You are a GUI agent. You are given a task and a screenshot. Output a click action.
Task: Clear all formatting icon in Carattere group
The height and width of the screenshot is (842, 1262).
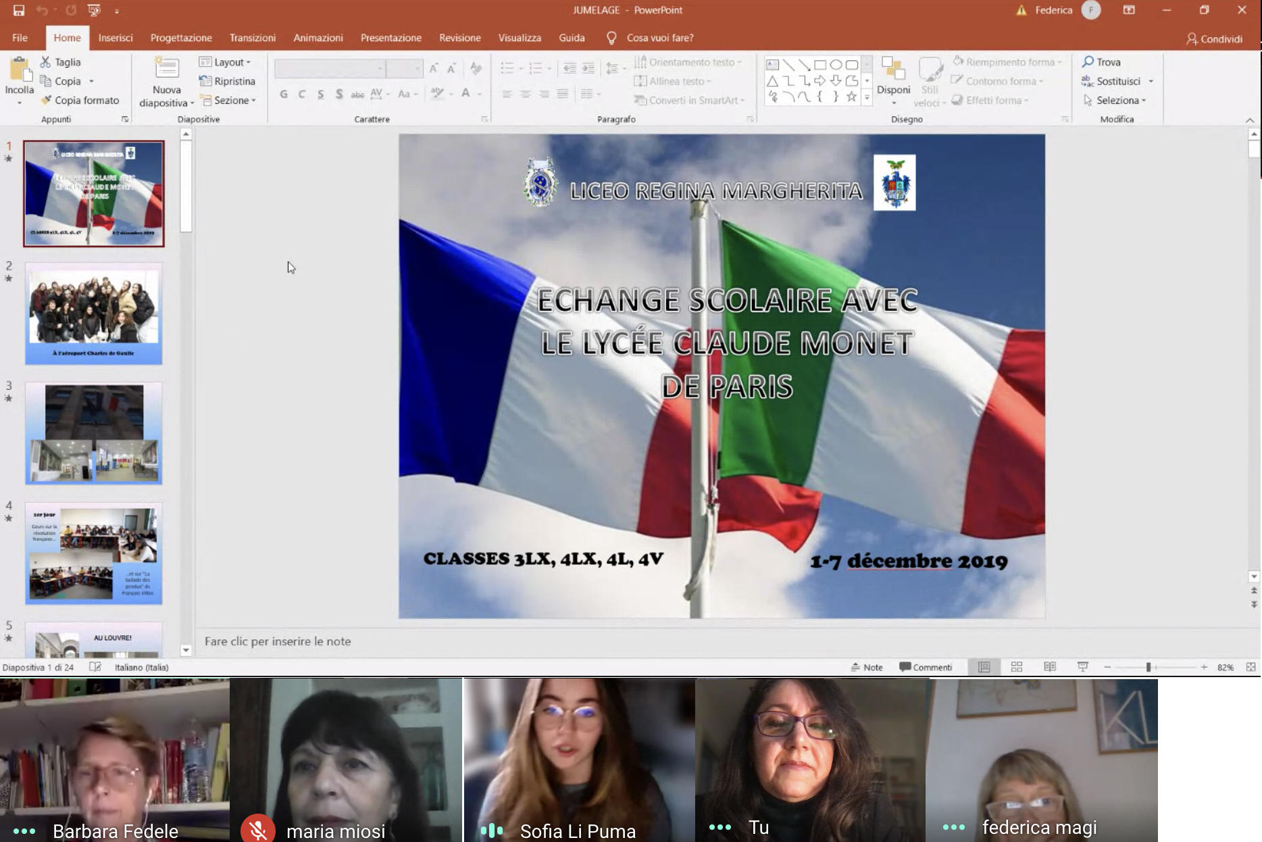point(476,68)
